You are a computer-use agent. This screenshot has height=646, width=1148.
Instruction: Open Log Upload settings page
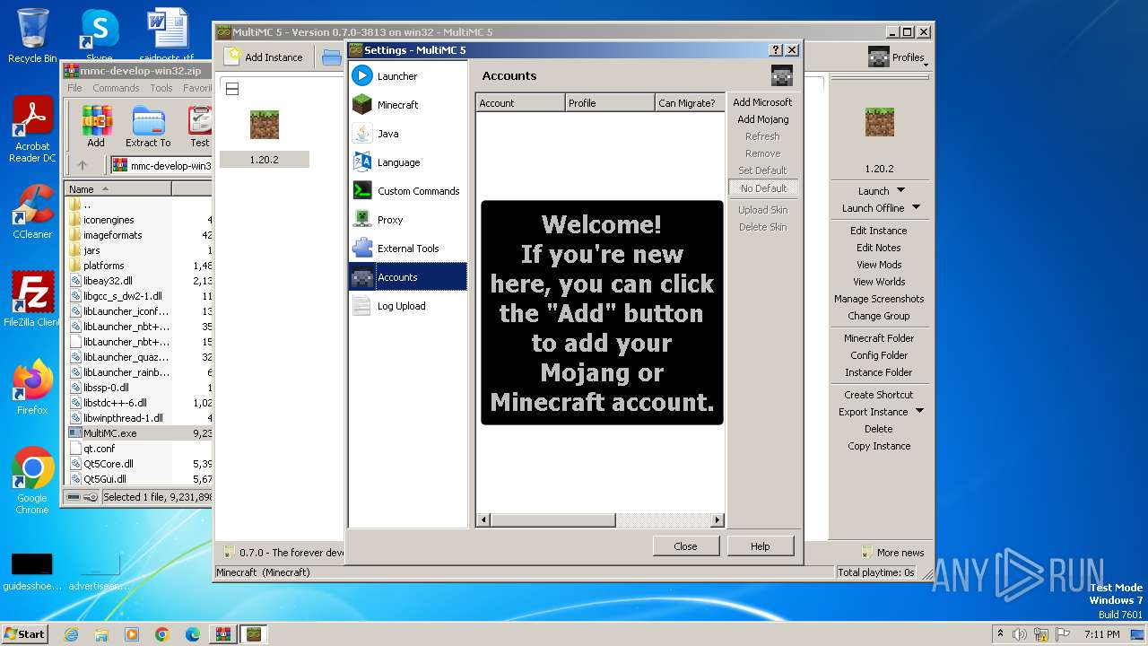tap(408, 306)
